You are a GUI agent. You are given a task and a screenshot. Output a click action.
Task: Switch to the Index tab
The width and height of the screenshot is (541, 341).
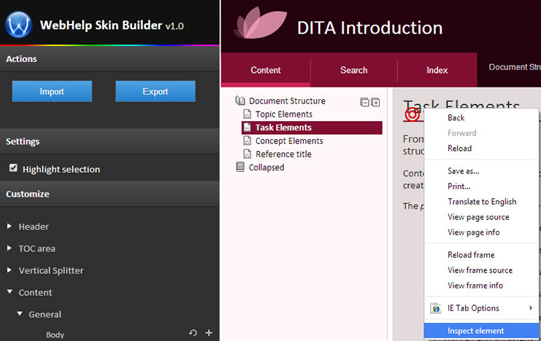[x=437, y=70]
